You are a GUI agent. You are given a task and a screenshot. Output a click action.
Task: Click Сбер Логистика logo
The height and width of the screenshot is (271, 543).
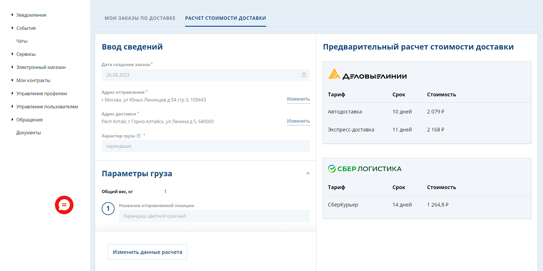tap(364, 169)
